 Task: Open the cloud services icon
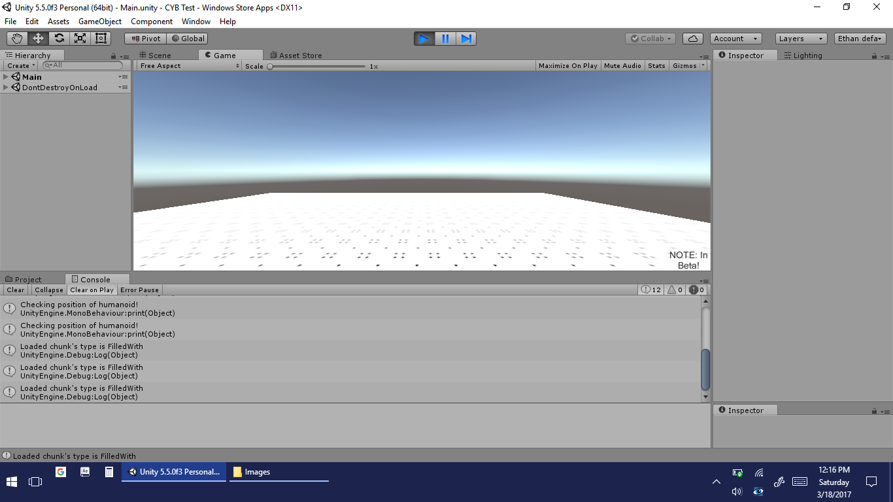[x=693, y=39]
